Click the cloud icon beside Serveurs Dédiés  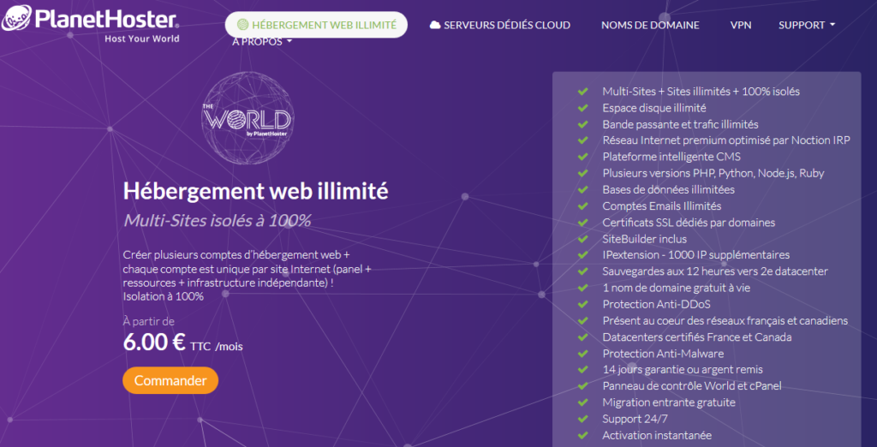tap(434, 25)
